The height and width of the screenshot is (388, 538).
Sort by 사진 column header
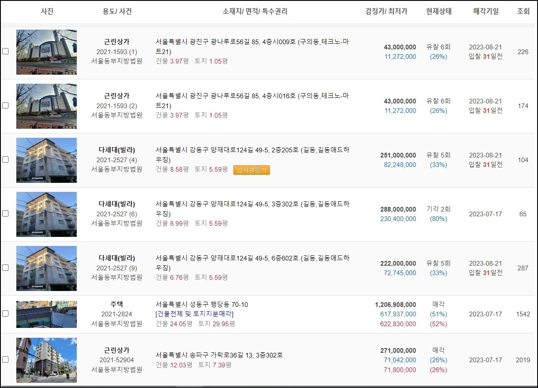click(x=47, y=12)
